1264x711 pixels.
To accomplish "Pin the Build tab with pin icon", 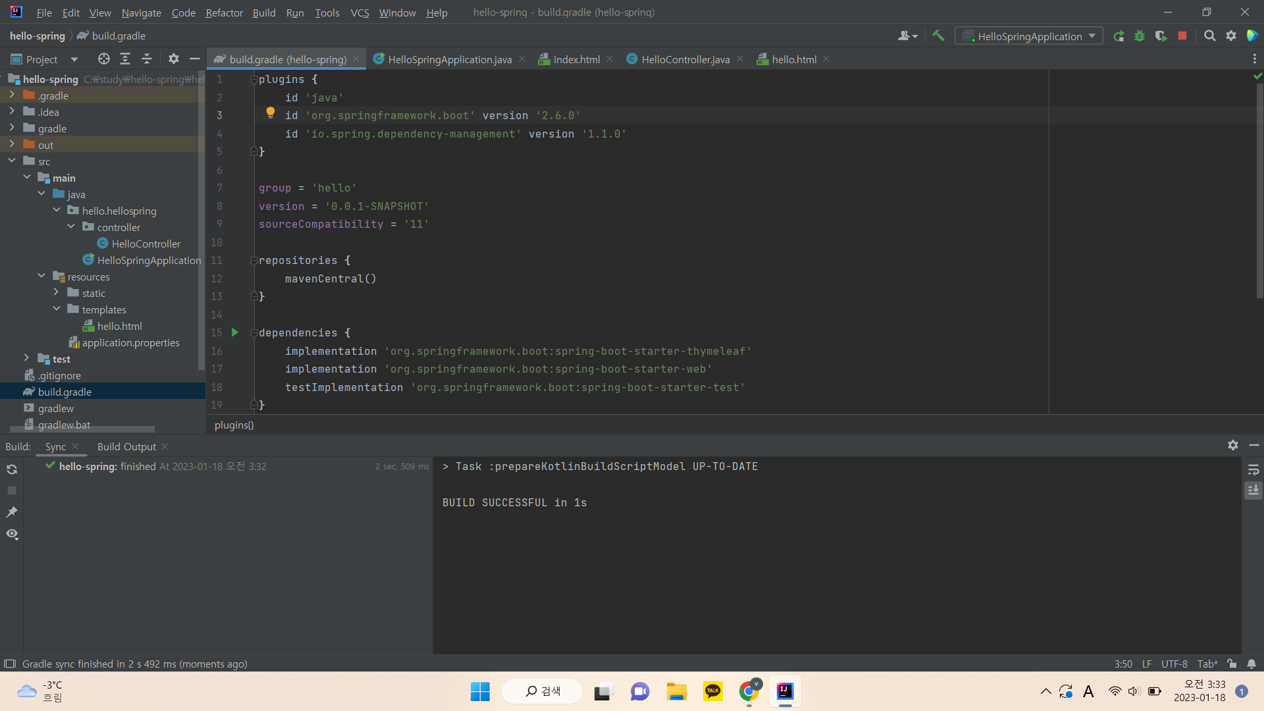I will [x=12, y=512].
